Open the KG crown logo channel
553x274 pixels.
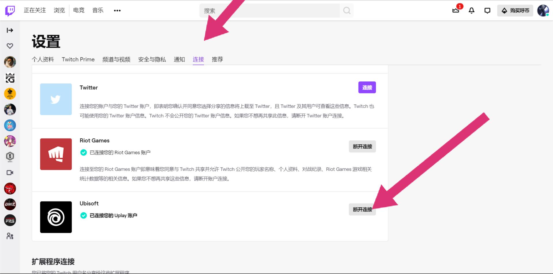[10, 78]
